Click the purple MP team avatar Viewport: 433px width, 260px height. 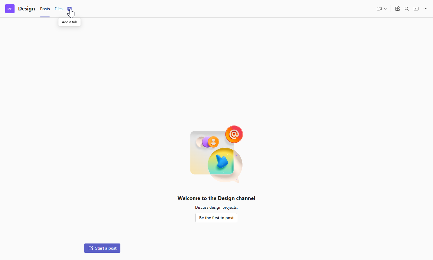pos(10,9)
